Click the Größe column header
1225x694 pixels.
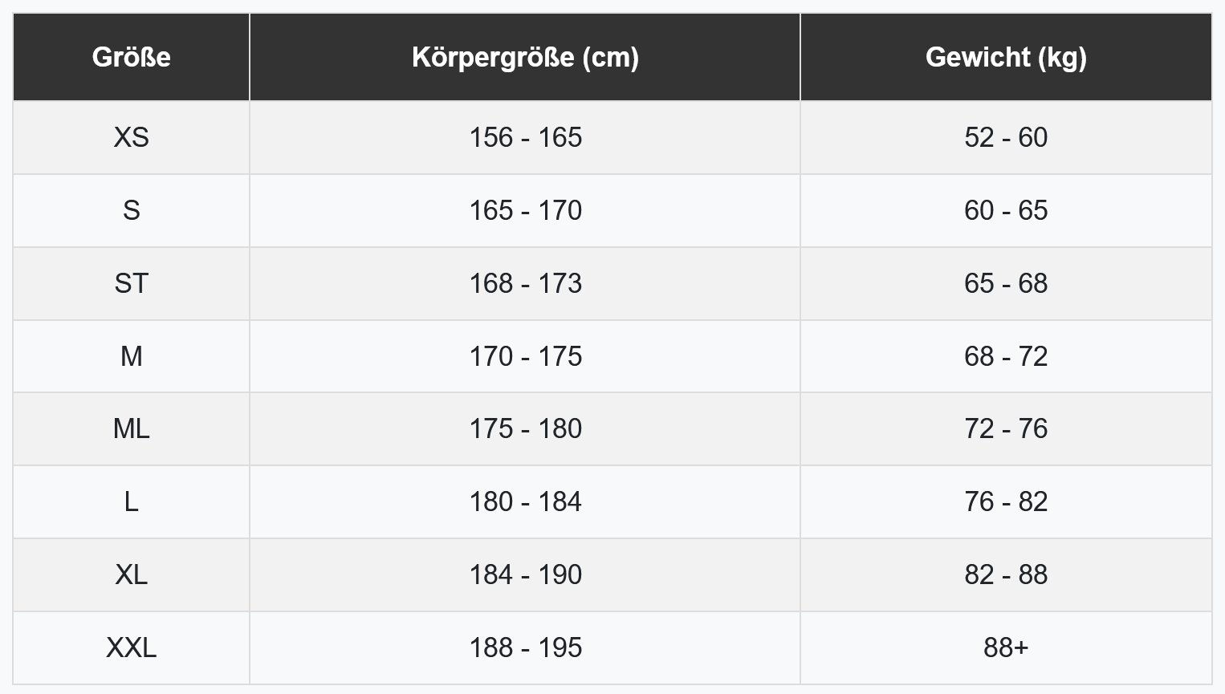click(x=131, y=57)
